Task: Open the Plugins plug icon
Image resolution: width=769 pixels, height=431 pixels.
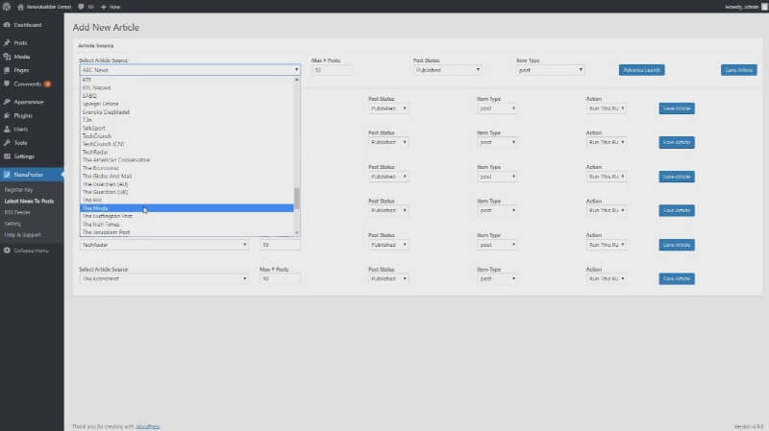Action: click(x=7, y=115)
